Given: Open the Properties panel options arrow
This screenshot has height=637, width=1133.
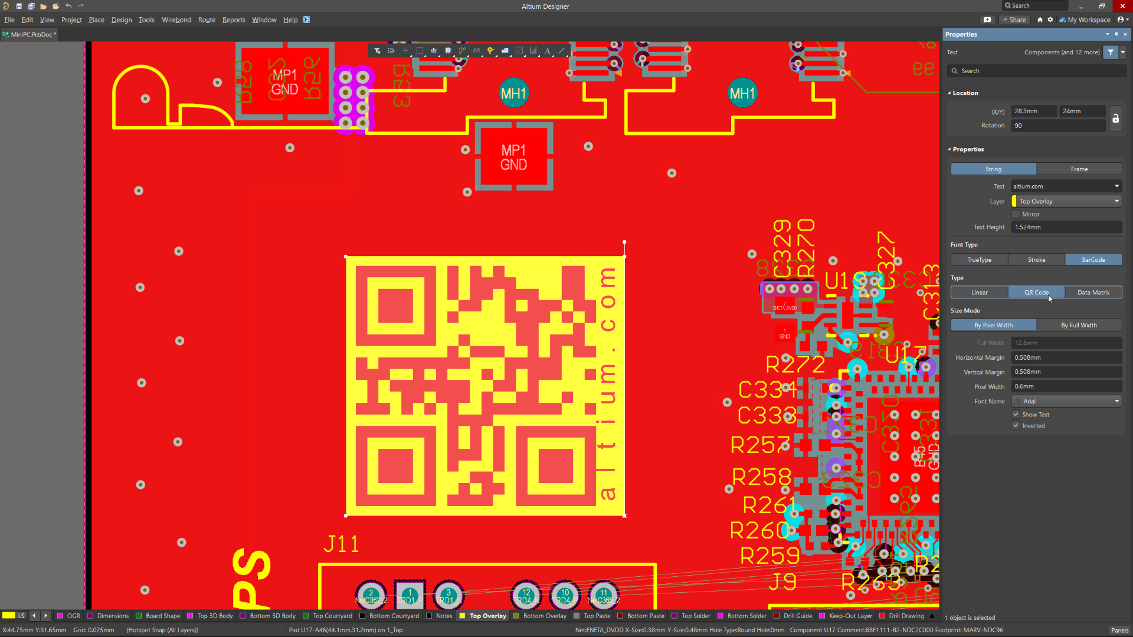Looking at the screenshot, I should tap(1107, 34).
